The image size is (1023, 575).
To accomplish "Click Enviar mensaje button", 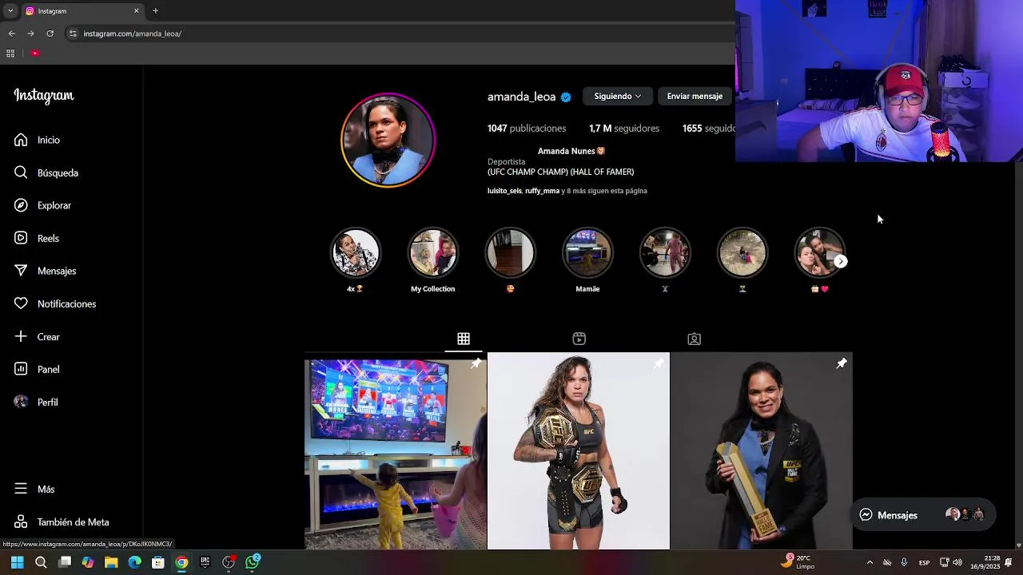I will coord(695,96).
